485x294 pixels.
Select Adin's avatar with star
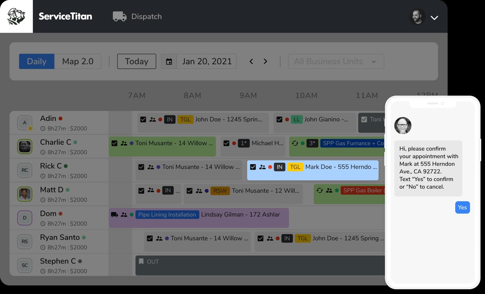[25, 123]
